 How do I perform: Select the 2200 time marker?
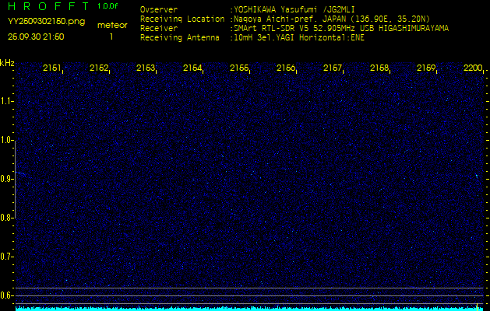(x=473, y=69)
